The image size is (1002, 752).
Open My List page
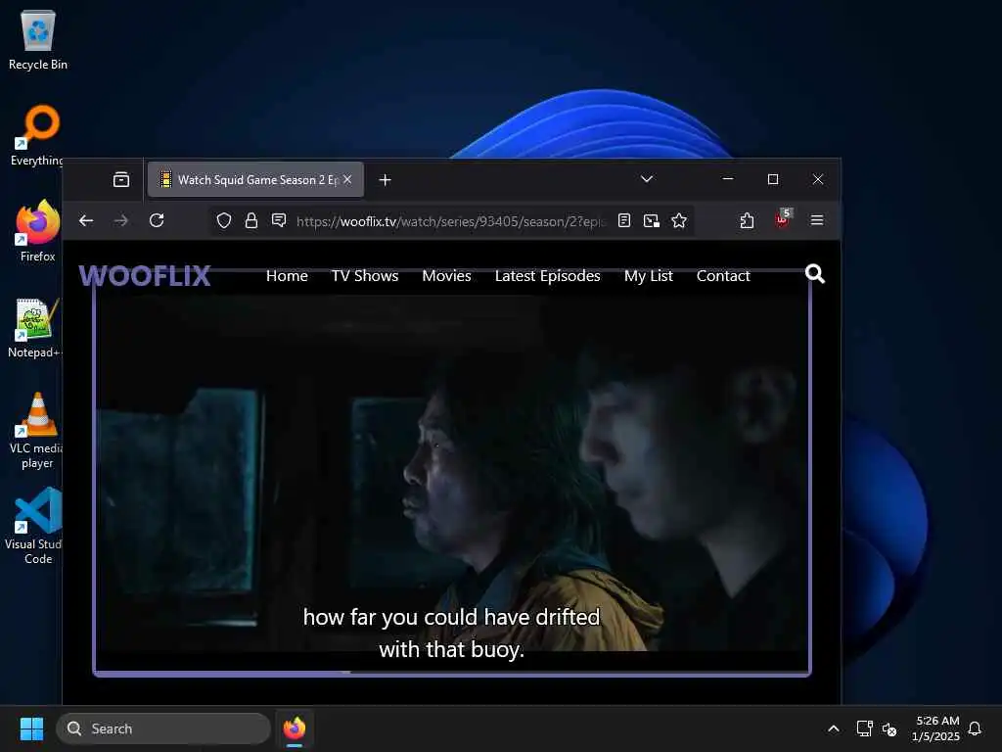pyautogui.click(x=649, y=275)
